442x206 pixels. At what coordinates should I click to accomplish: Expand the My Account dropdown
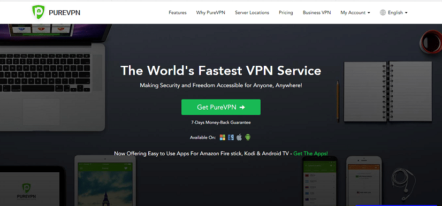coord(355,13)
